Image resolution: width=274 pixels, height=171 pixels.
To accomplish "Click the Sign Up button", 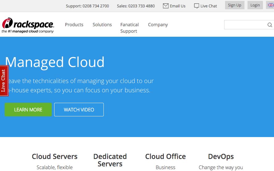I will tap(235, 5).
